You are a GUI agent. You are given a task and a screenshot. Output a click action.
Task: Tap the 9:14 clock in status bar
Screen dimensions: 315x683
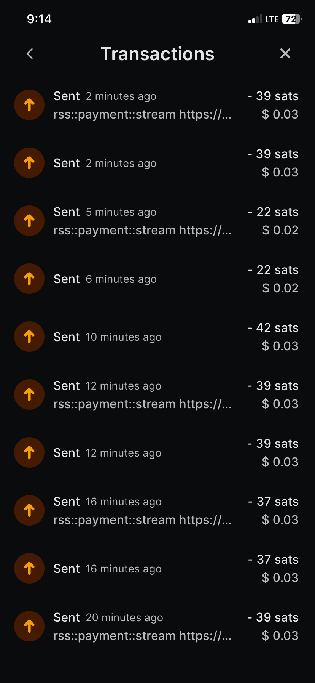tap(39, 19)
